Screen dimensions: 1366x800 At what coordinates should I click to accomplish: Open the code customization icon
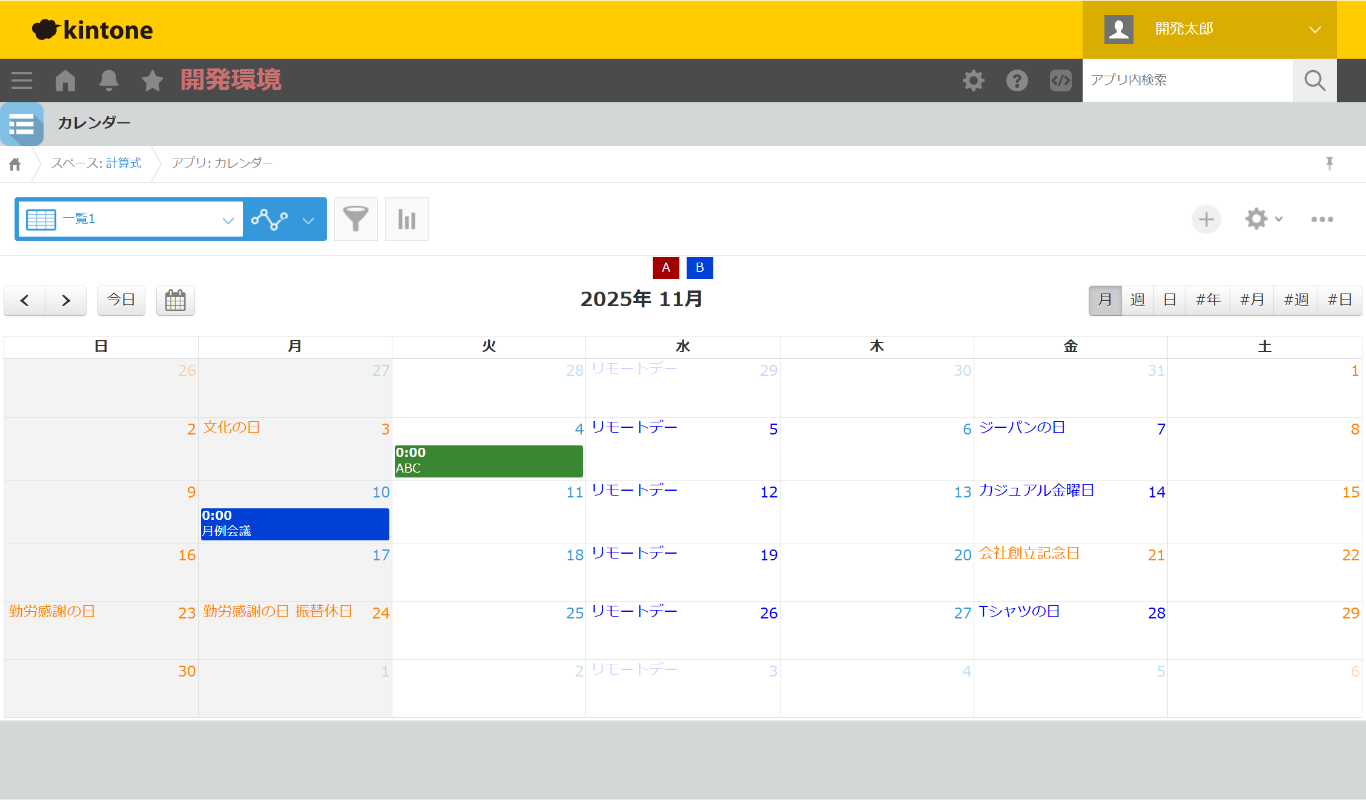(x=1060, y=80)
